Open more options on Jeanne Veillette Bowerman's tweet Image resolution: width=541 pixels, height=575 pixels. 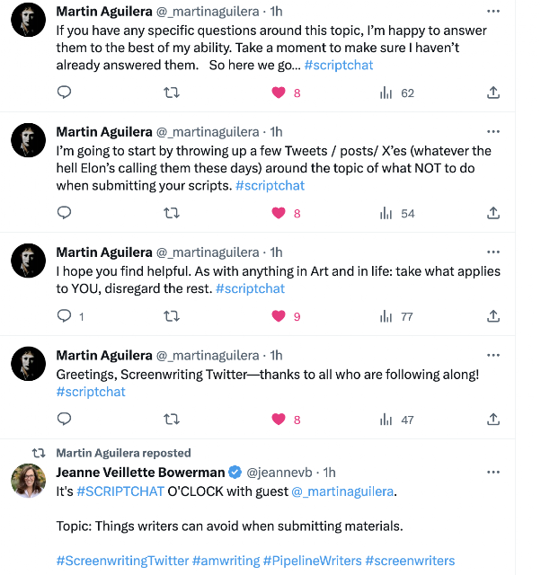pyautogui.click(x=493, y=472)
